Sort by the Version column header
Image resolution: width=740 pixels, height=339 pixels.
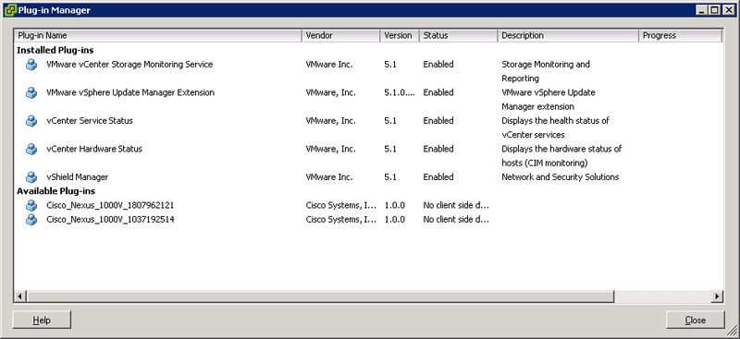tap(400, 35)
